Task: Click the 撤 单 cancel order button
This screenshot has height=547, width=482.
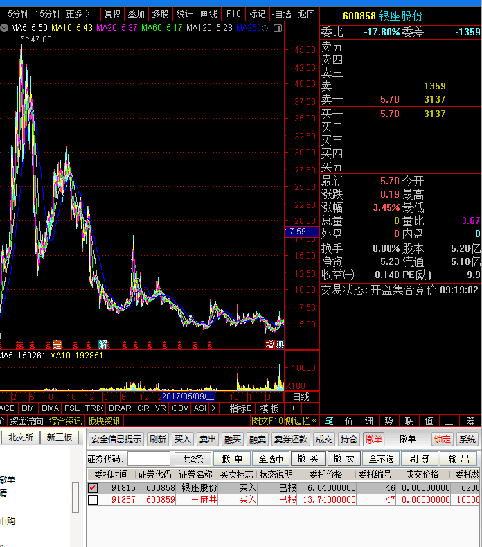Action: point(232,459)
